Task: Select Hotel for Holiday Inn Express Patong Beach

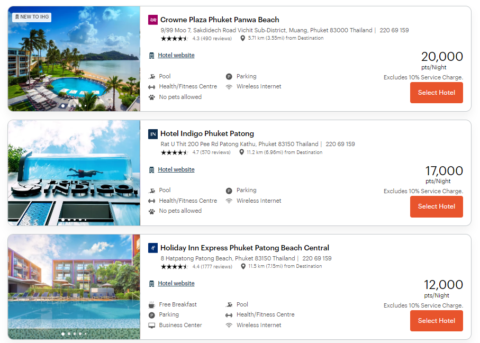Action: coord(436,321)
